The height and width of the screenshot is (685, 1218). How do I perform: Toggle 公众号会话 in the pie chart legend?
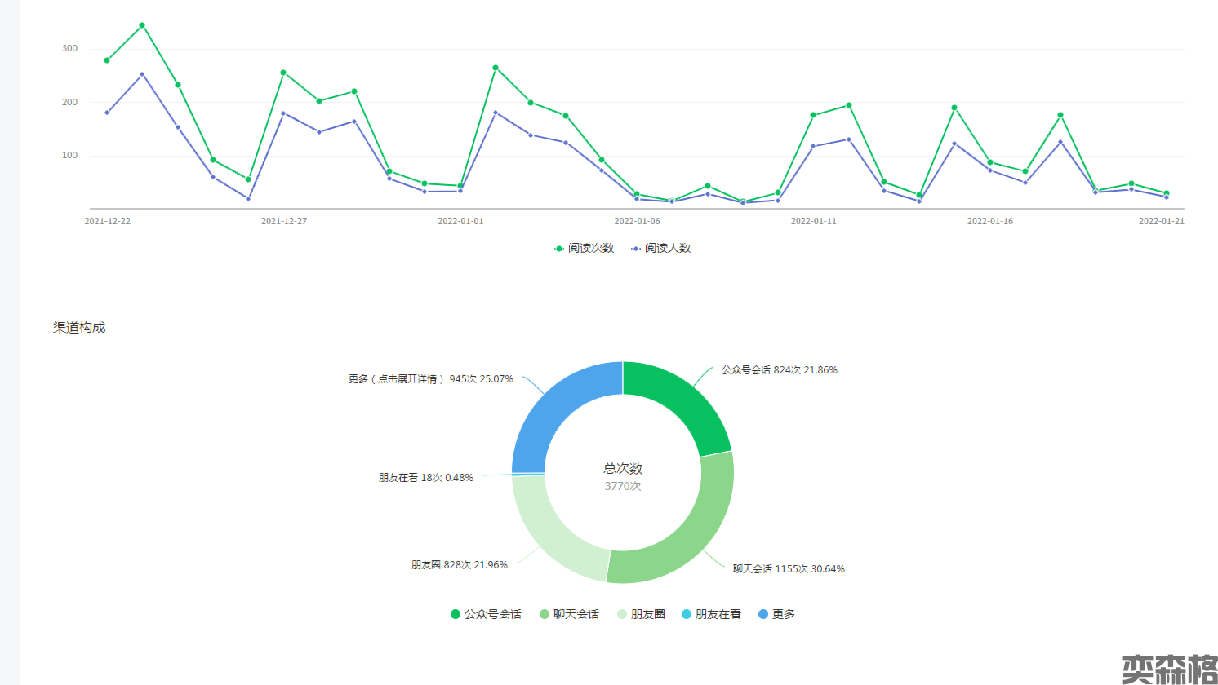click(x=486, y=614)
